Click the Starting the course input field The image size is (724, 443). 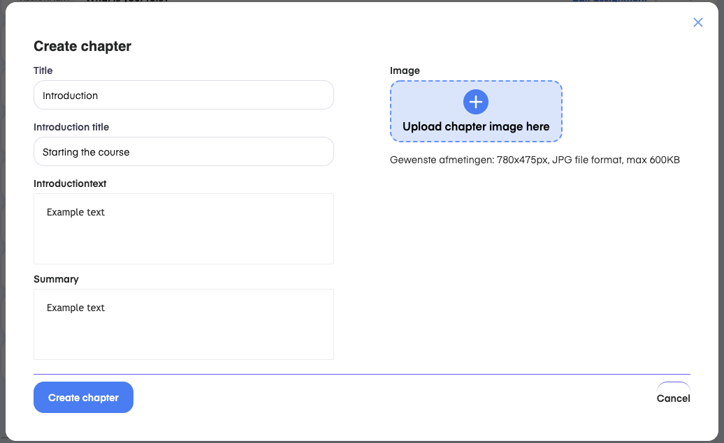183,152
